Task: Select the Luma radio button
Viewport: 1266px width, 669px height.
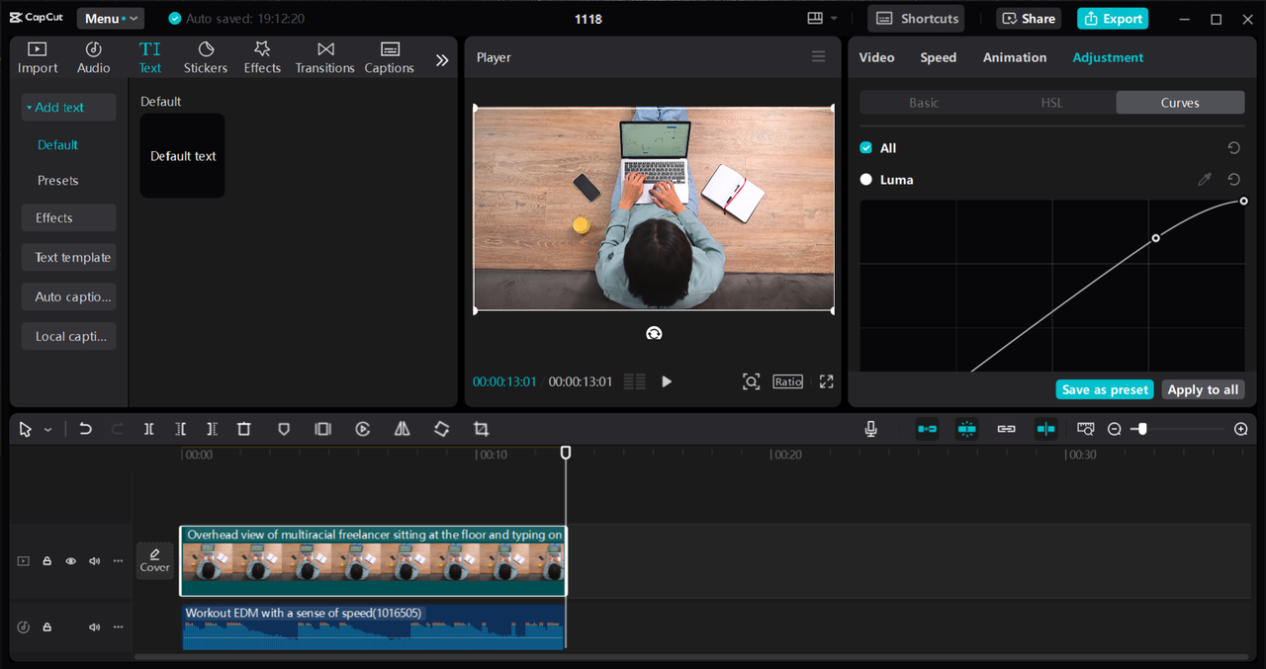Action: [866, 180]
